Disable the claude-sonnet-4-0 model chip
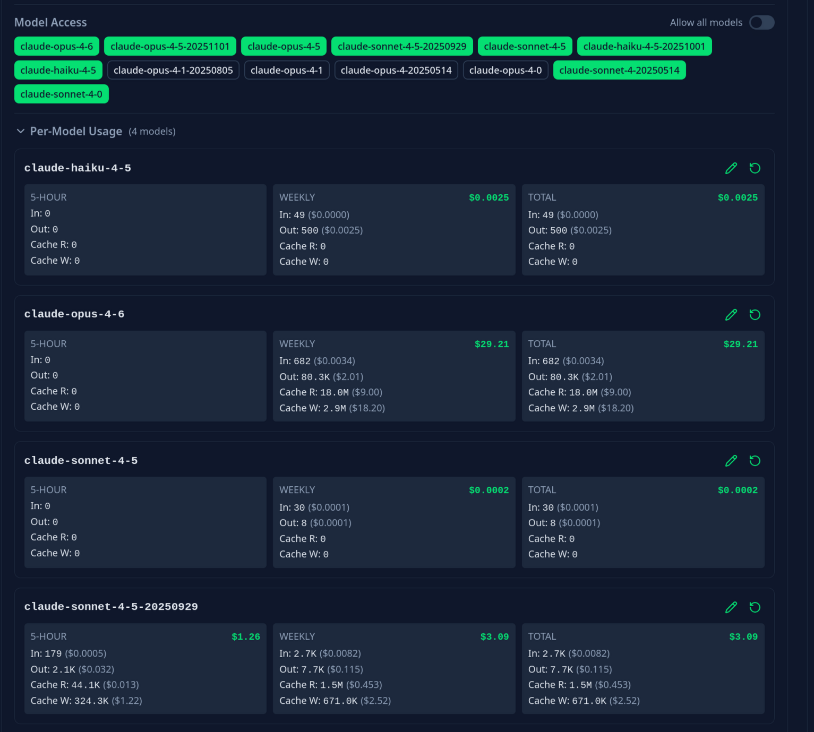Viewport: 814px width, 732px height. (62, 94)
